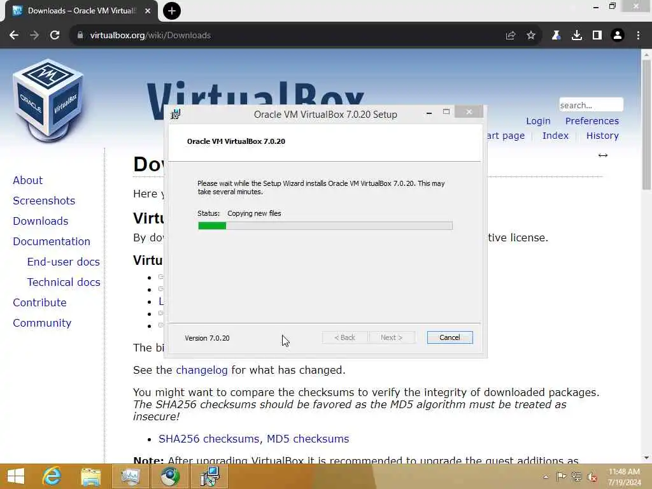652x489 pixels.
Task: Click the share page icon in address bar
Action: click(x=511, y=36)
